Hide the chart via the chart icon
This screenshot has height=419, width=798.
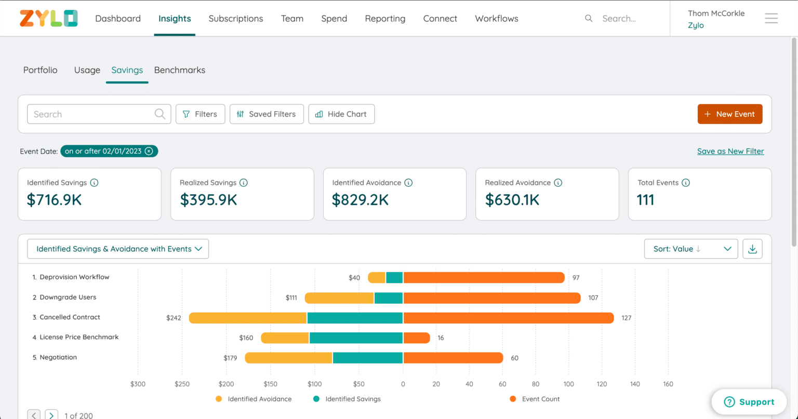[x=318, y=114]
